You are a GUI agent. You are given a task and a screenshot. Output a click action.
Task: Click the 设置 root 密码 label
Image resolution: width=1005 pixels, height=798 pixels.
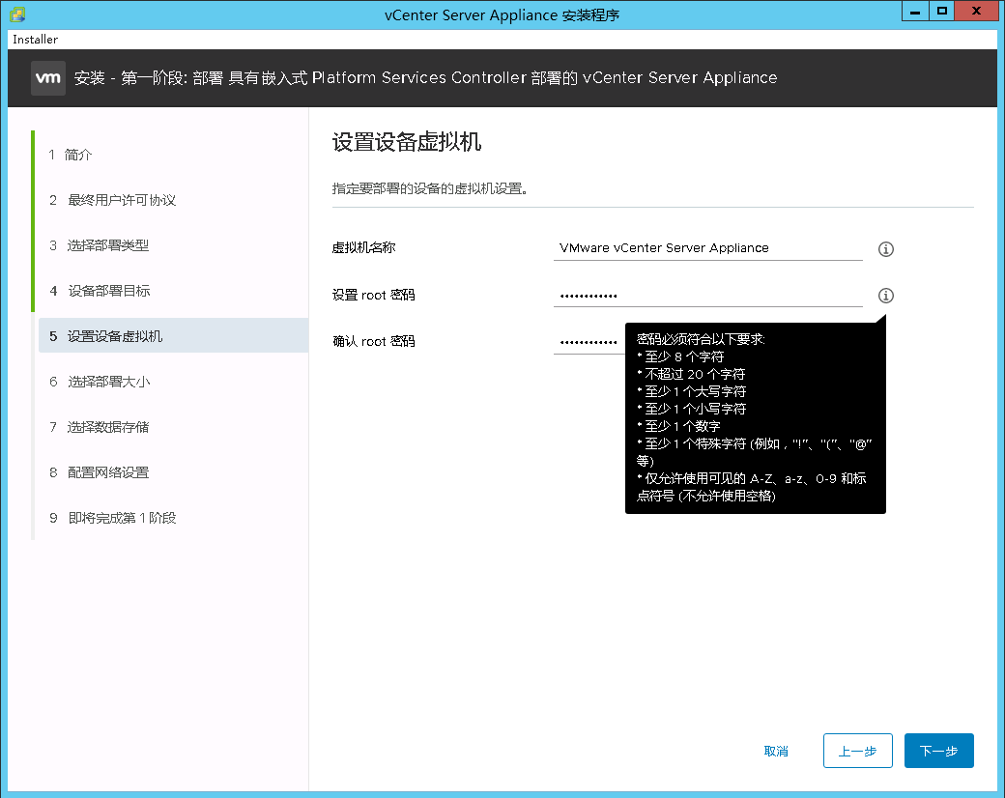pos(374,295)
